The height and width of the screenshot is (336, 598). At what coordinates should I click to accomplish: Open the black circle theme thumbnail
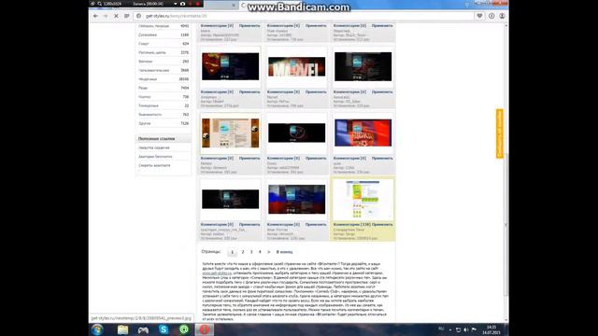coord(297,133)
